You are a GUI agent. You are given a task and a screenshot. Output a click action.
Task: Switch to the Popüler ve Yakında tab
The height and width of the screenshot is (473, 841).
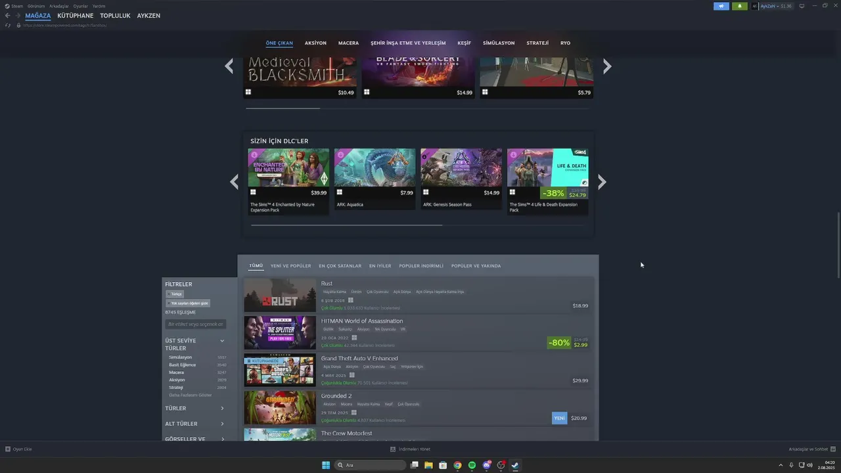[476, 266]
